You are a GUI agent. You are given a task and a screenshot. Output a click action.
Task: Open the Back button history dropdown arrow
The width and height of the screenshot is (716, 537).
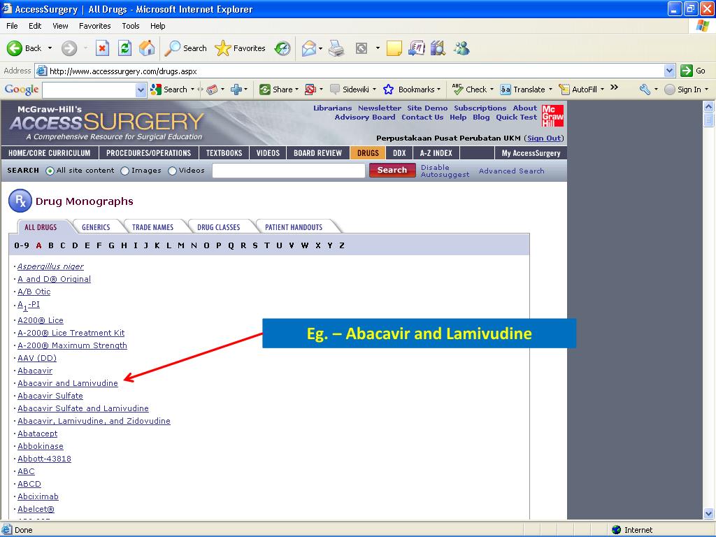click(x=50, y=48)
